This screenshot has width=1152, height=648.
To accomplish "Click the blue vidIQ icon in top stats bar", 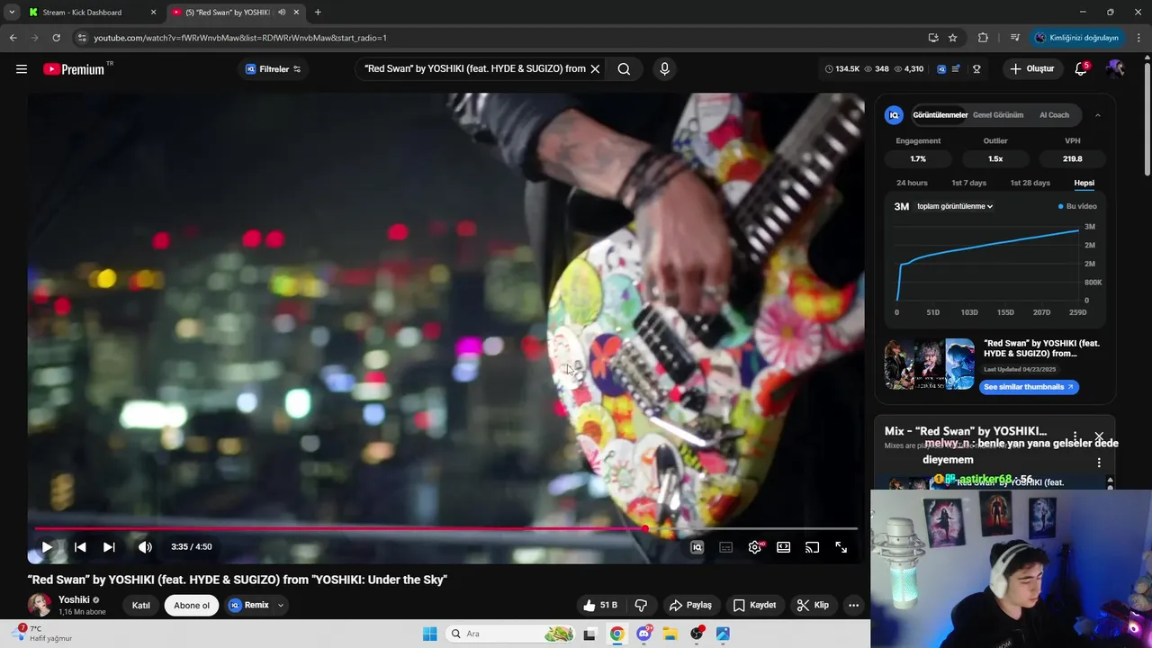I will [x=941, y=69].
